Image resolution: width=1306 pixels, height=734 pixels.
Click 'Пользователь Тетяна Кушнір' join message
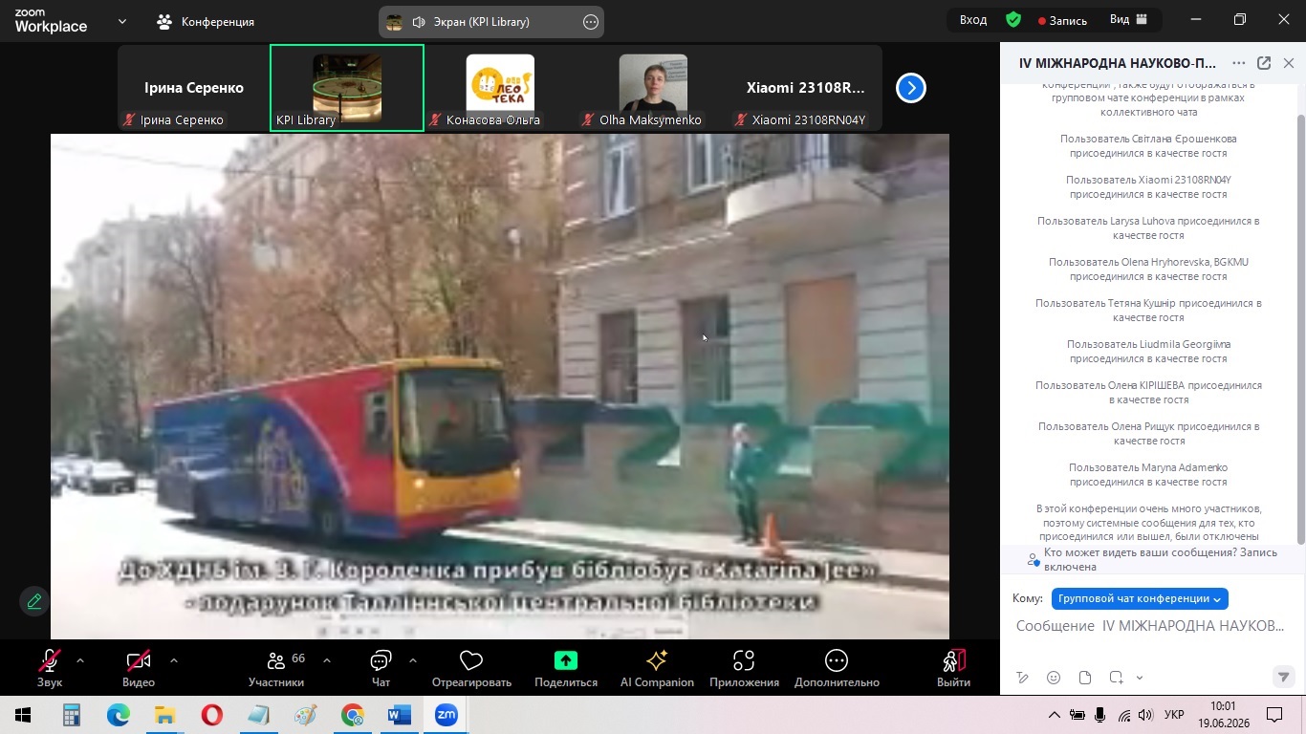[1148, 311]
